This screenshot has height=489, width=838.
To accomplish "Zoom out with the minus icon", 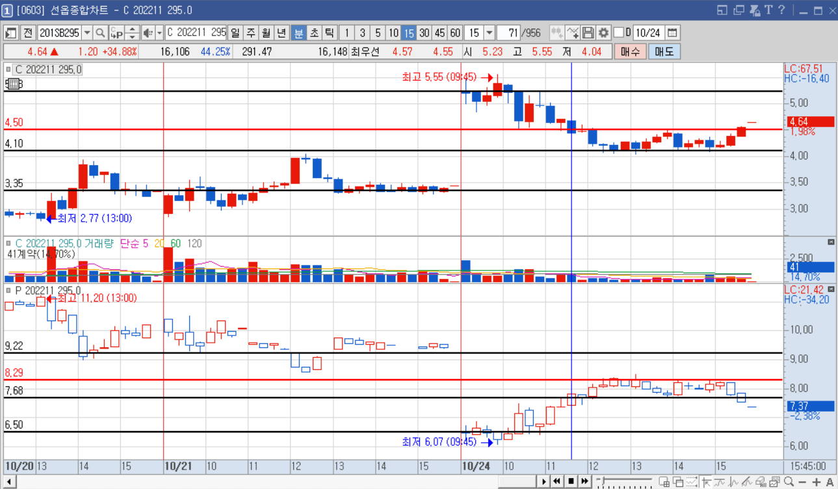I will pyautogui.click(x=802, y=482).
